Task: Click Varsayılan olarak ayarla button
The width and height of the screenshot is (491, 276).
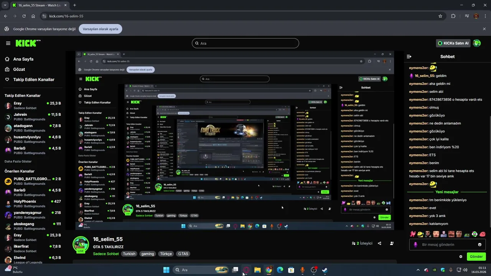Action: click(101, 29)
